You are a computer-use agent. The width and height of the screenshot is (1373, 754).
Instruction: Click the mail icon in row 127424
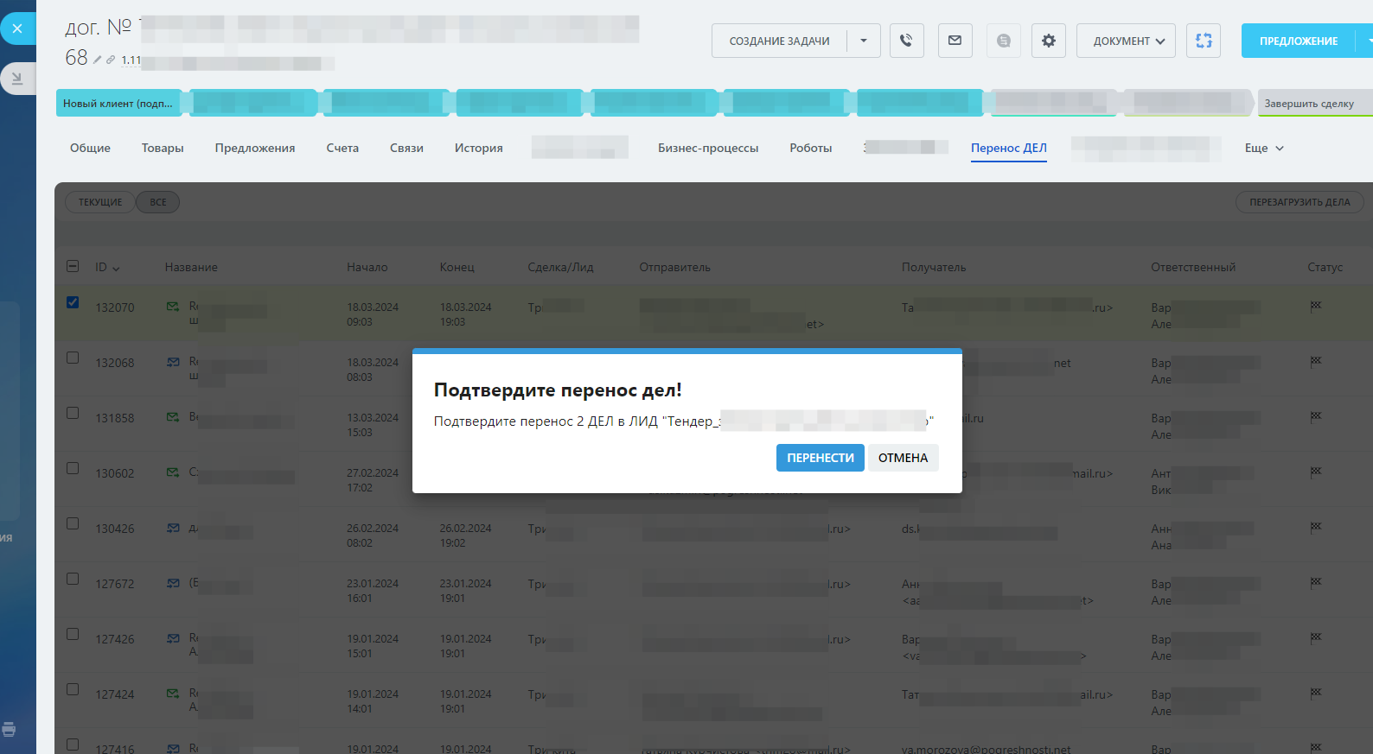(173, 694)
